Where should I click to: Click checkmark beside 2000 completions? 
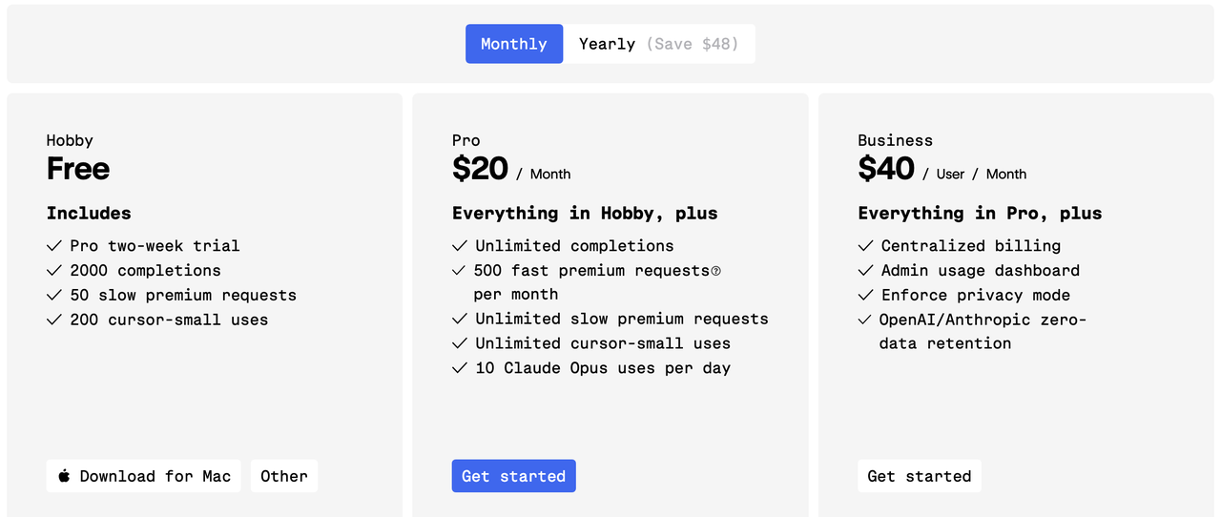tap(54, 271)
